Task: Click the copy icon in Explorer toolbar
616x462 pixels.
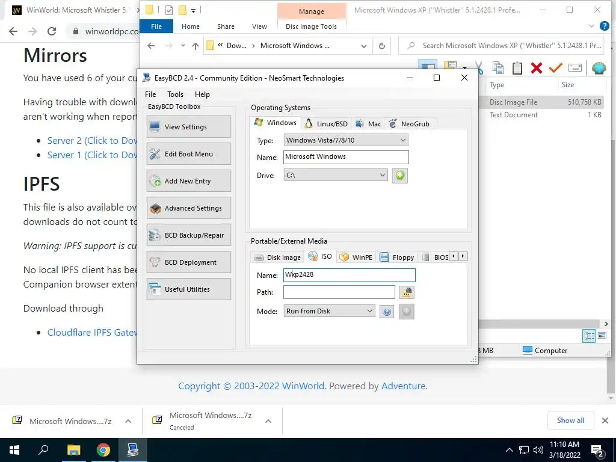Action: [497, 68]
